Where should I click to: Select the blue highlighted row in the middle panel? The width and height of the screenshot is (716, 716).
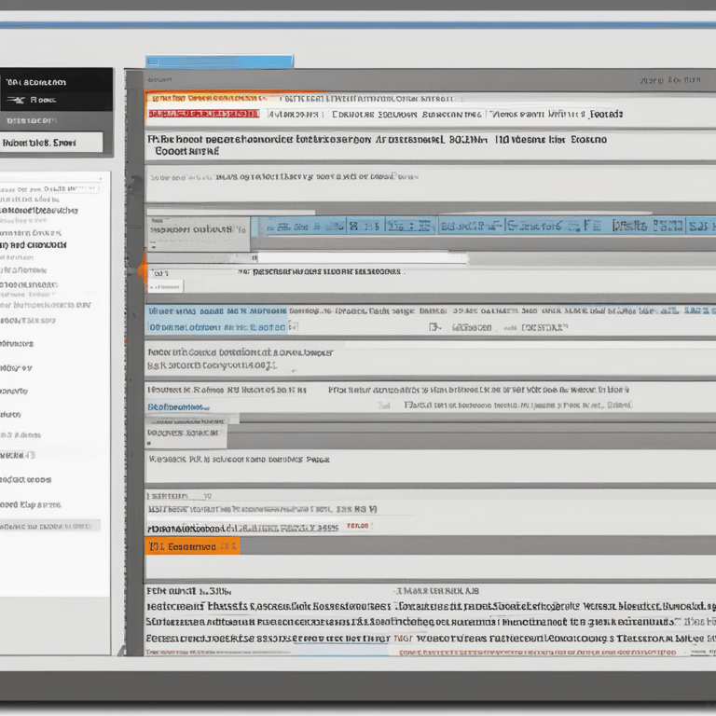click(216, 319)
